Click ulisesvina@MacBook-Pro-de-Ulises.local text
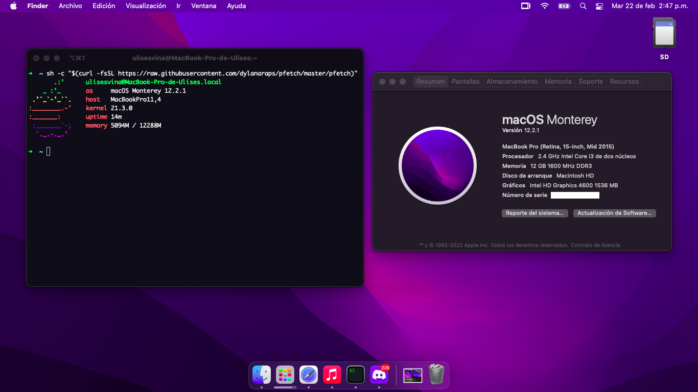Screen dimensions: 698x392 pos(153,82)
